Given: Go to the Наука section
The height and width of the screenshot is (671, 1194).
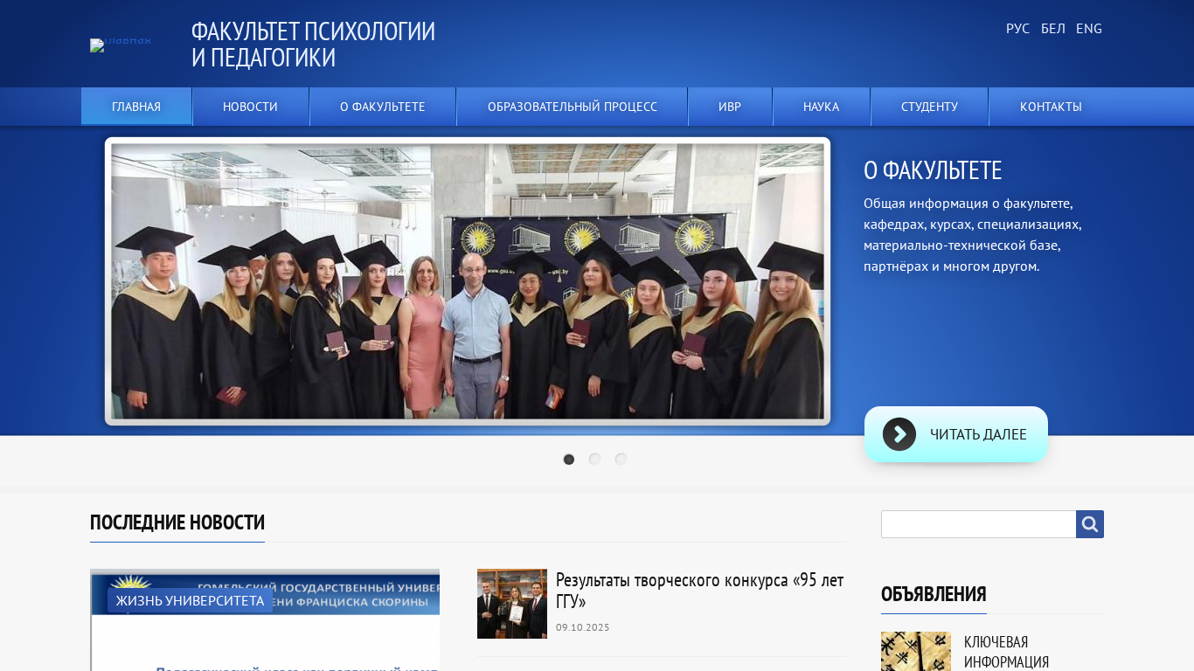Looking at the screenshot, I should [x=821, y=107].
